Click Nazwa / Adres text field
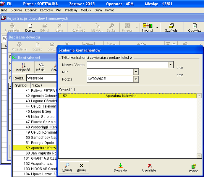 tap(127, 65)
